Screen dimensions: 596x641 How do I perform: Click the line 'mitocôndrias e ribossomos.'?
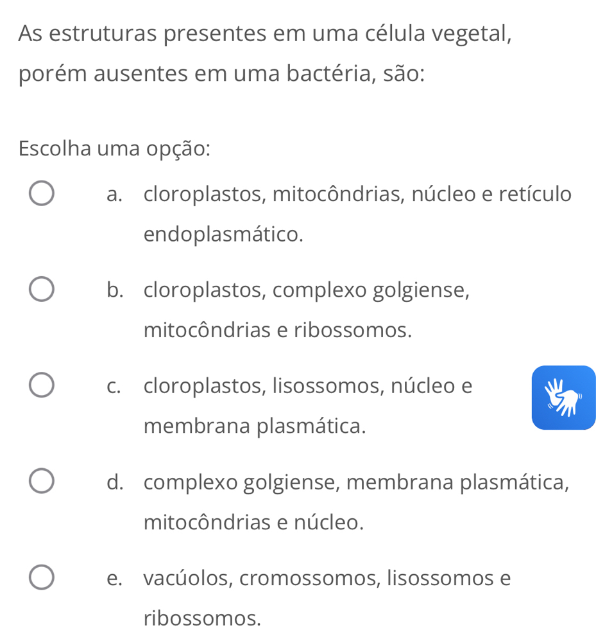[x=277, y=330]
